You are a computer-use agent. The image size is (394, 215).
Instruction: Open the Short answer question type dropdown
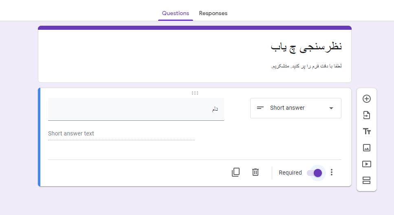click(295, 108)
